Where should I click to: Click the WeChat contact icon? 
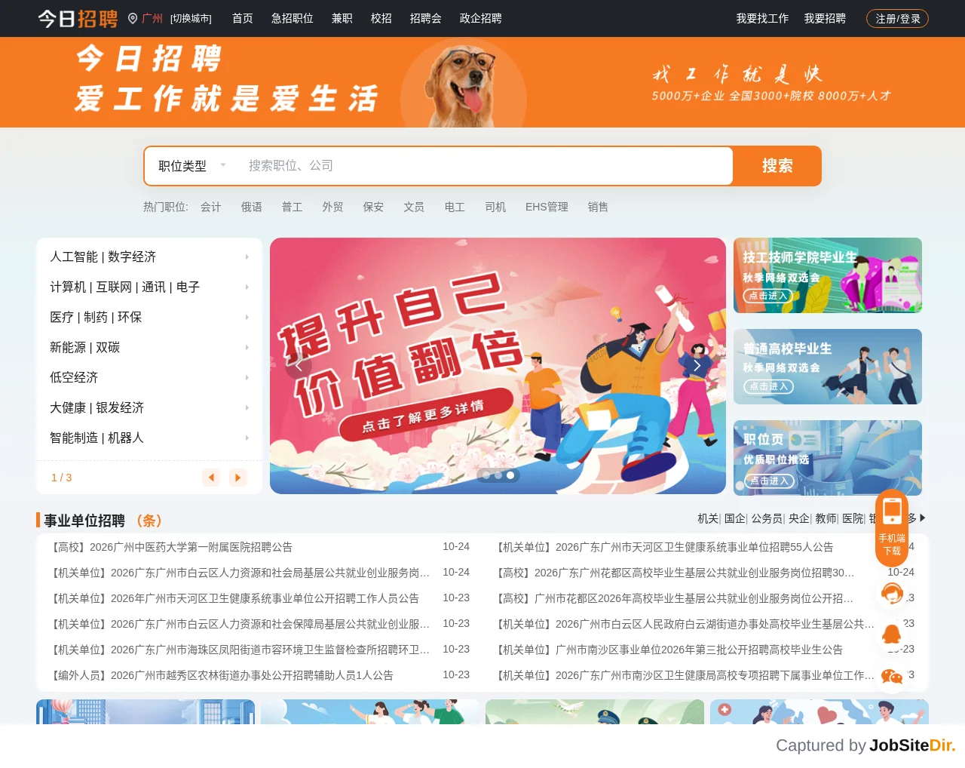[892, 677]
